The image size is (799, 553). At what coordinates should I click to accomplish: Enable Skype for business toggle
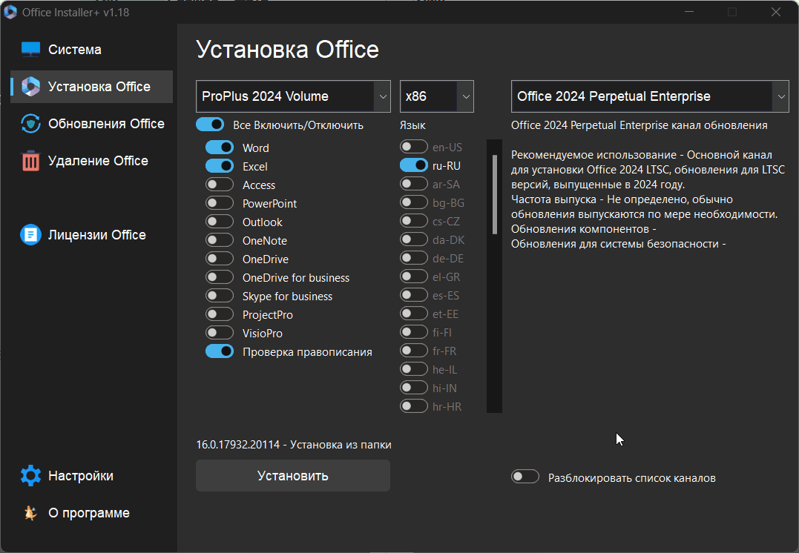(220, 296)
